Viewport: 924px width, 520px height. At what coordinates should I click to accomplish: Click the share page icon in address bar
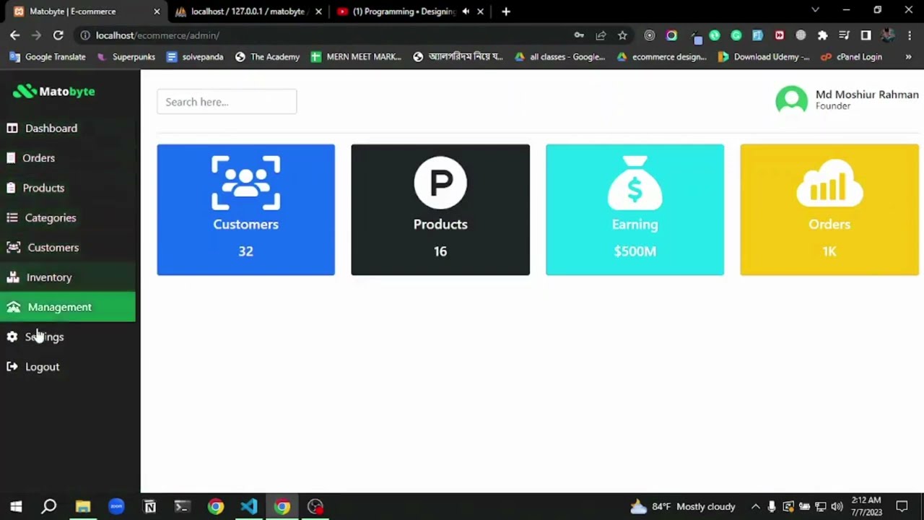point(601,35)
